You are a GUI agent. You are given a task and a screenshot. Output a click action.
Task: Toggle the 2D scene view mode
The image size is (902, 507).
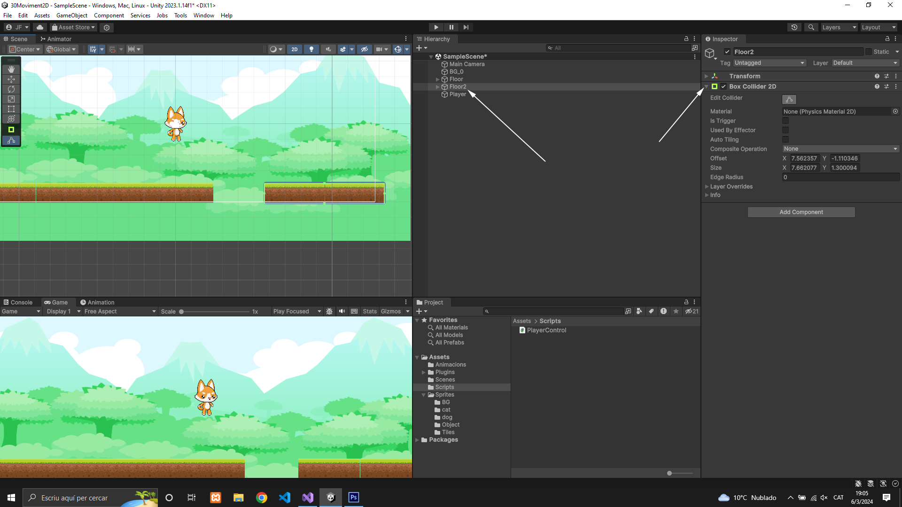click(x=295, y=49)
